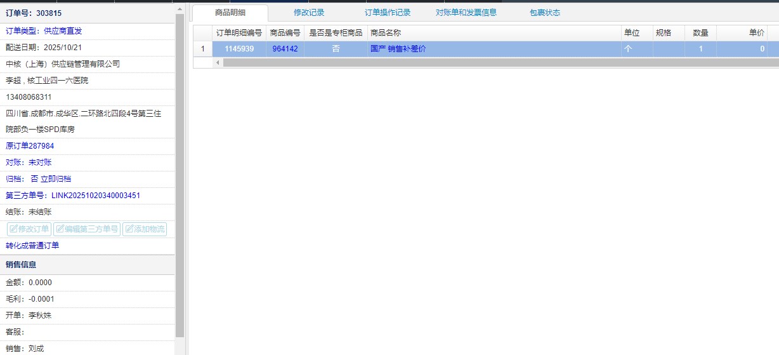
Task: Click the 添加物流 button
Action: pyautogui.click(x=144, y=229)
